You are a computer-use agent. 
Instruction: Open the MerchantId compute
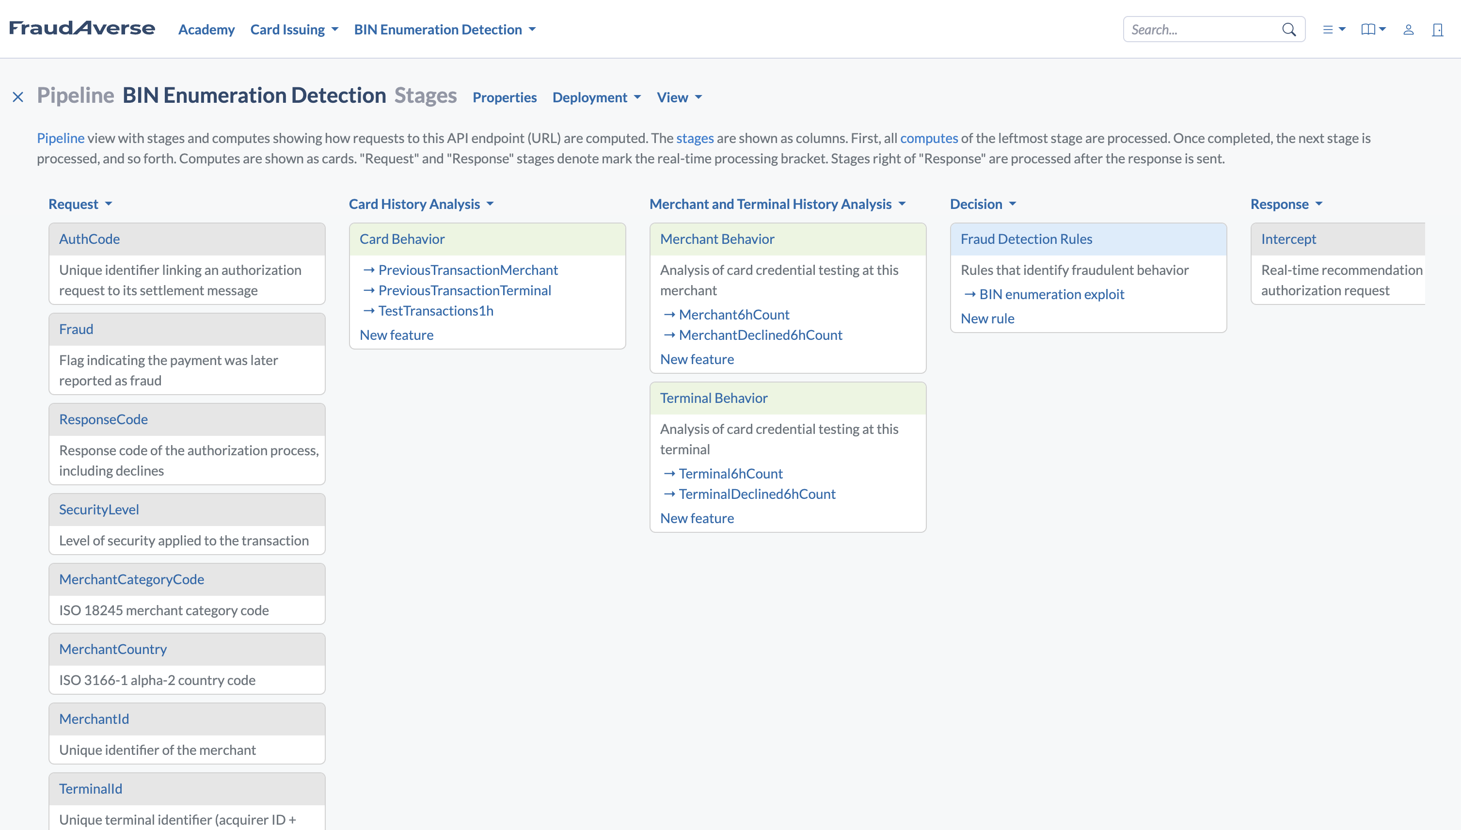tap(94, 719)
